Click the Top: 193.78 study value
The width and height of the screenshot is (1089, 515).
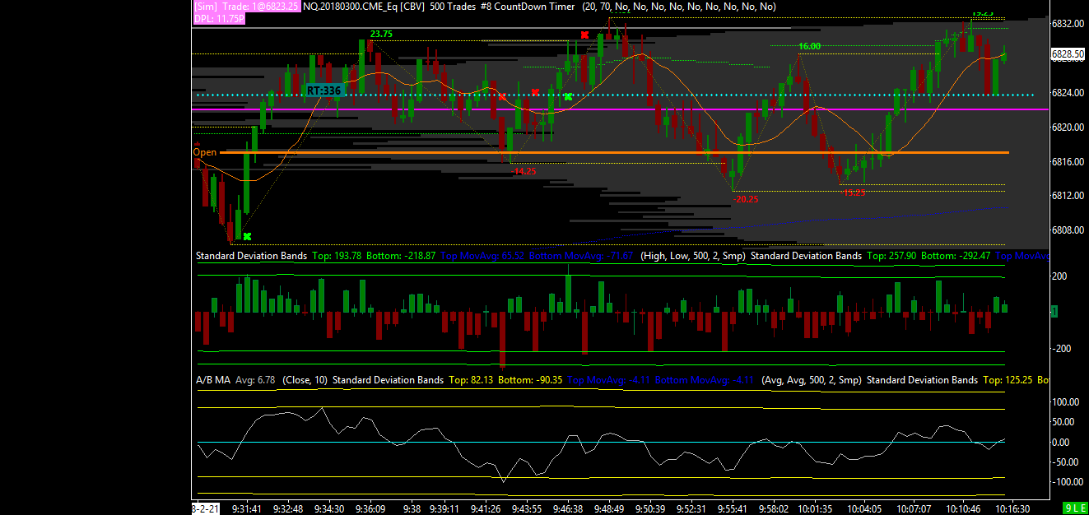(338, 256)
